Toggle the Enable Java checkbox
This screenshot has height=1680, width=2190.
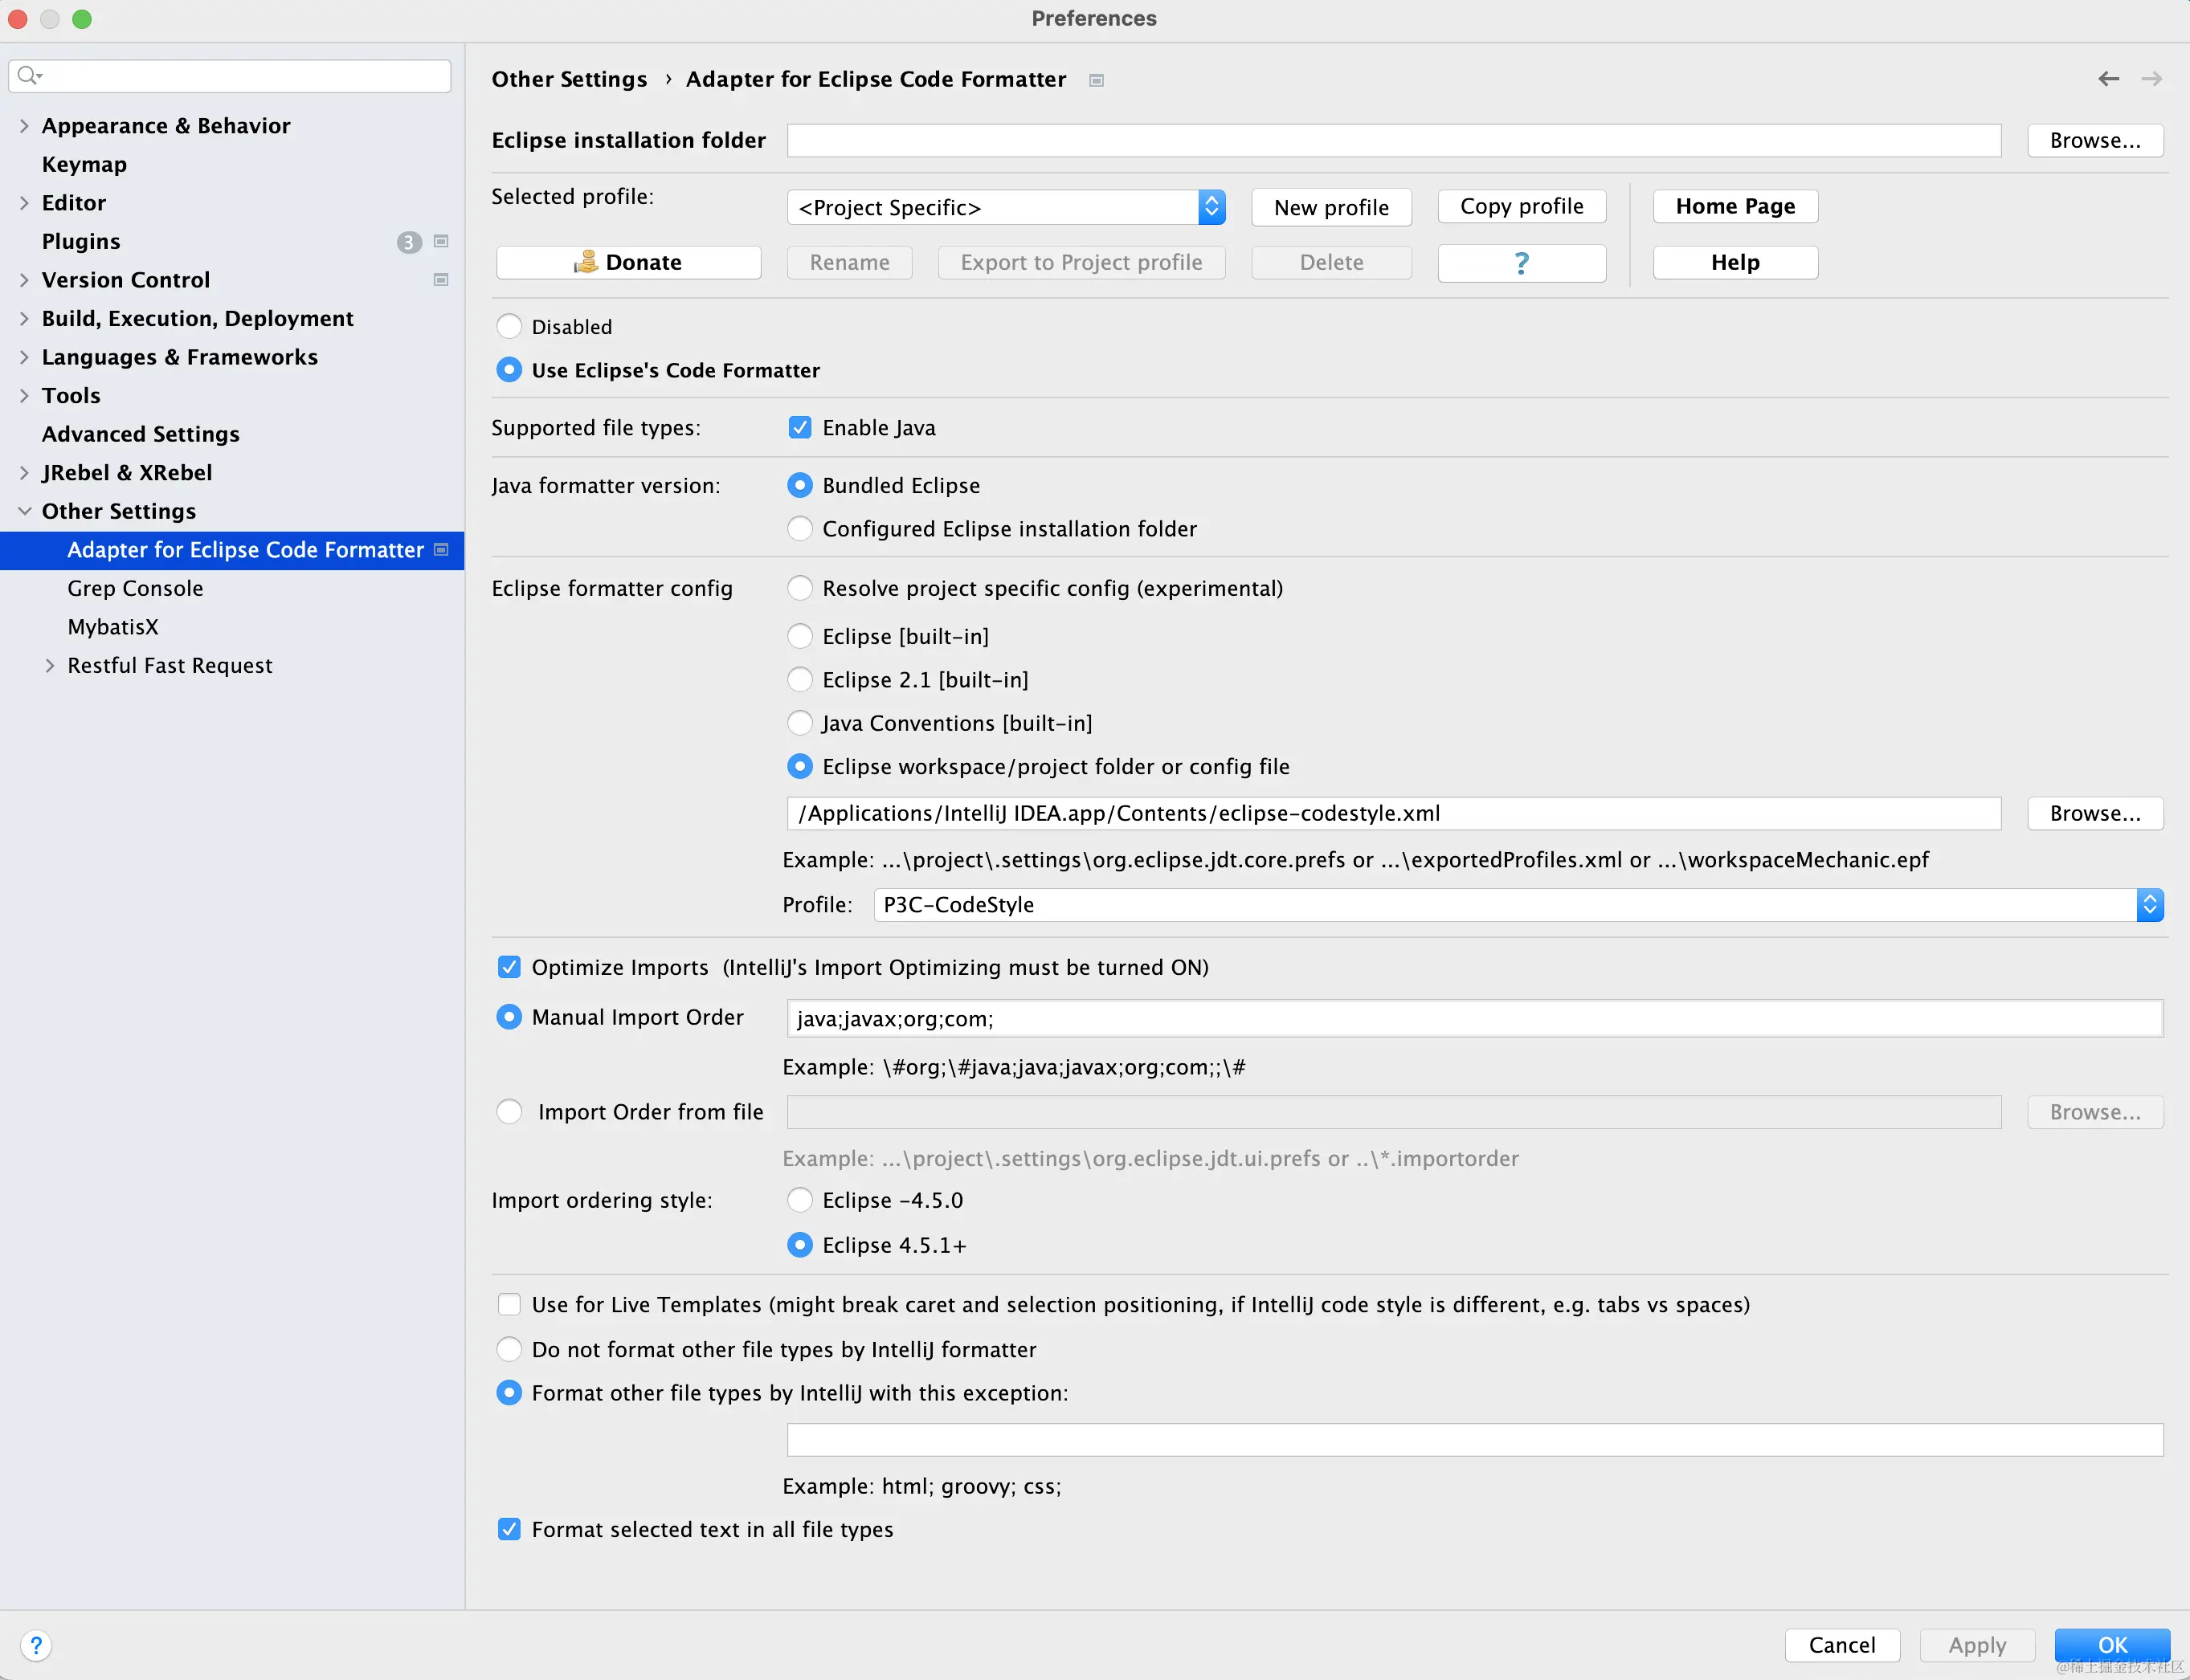point(799,428)
